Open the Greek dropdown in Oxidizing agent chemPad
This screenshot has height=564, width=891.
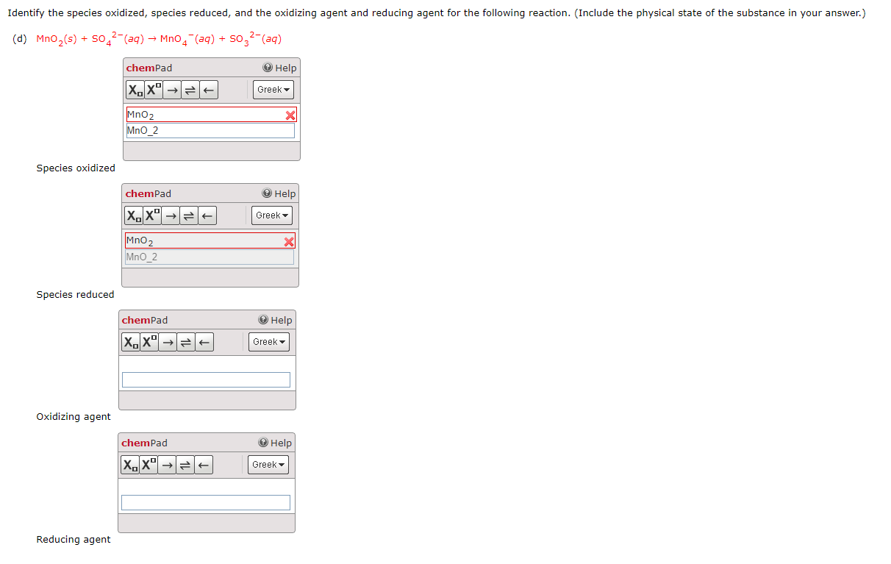point(269,341)
